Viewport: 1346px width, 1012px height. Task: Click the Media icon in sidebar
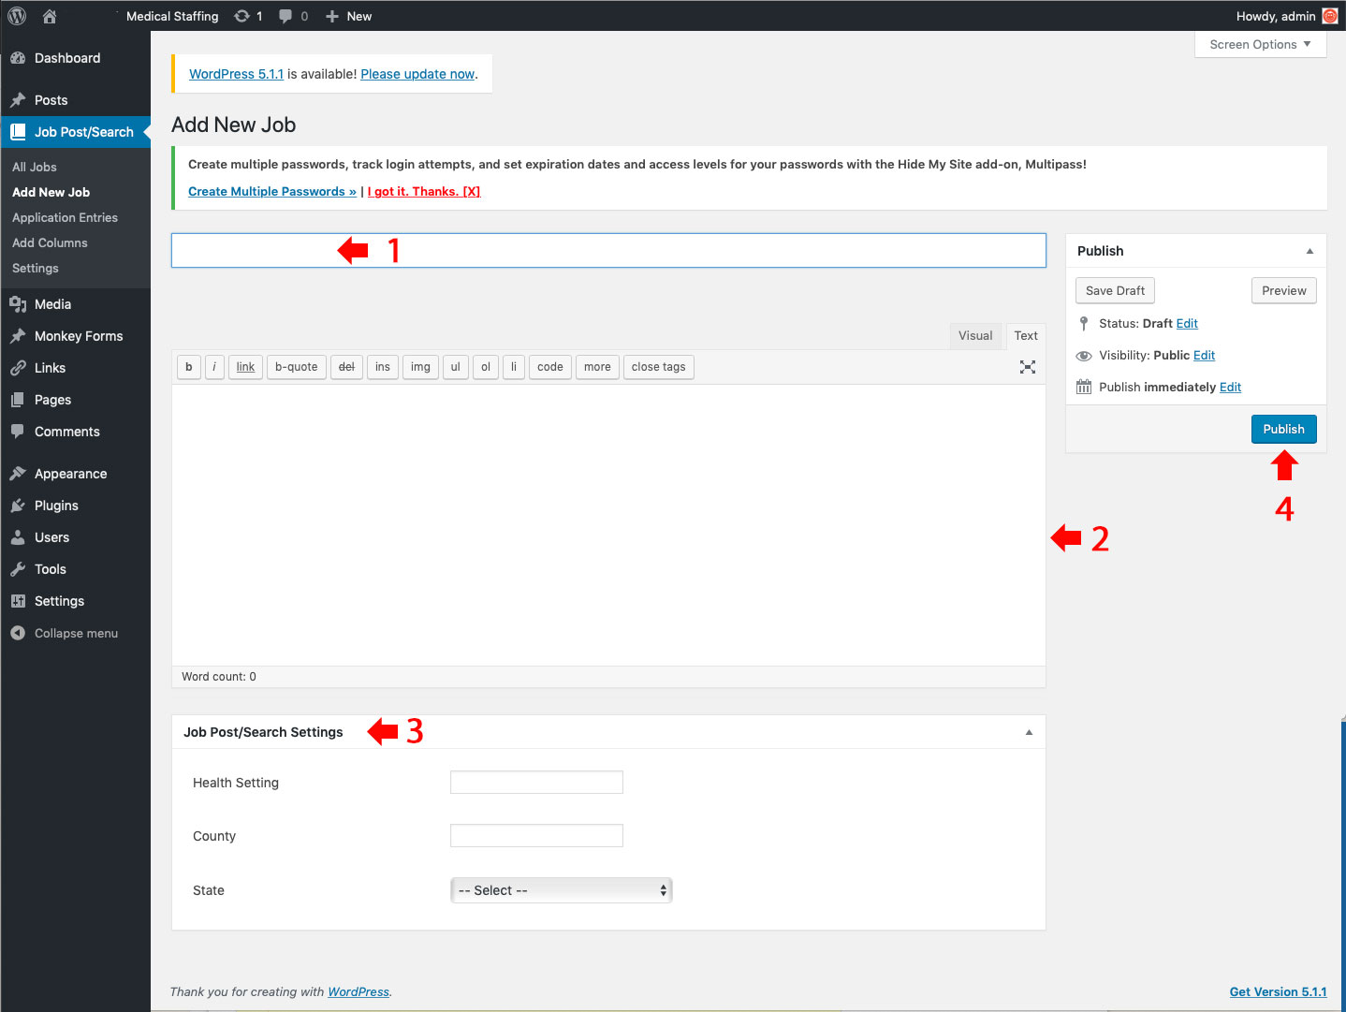[18, 304]
